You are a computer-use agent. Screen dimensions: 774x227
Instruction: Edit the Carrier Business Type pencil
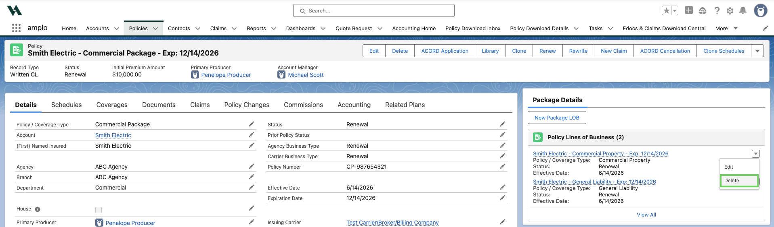(x=503, y=156)
